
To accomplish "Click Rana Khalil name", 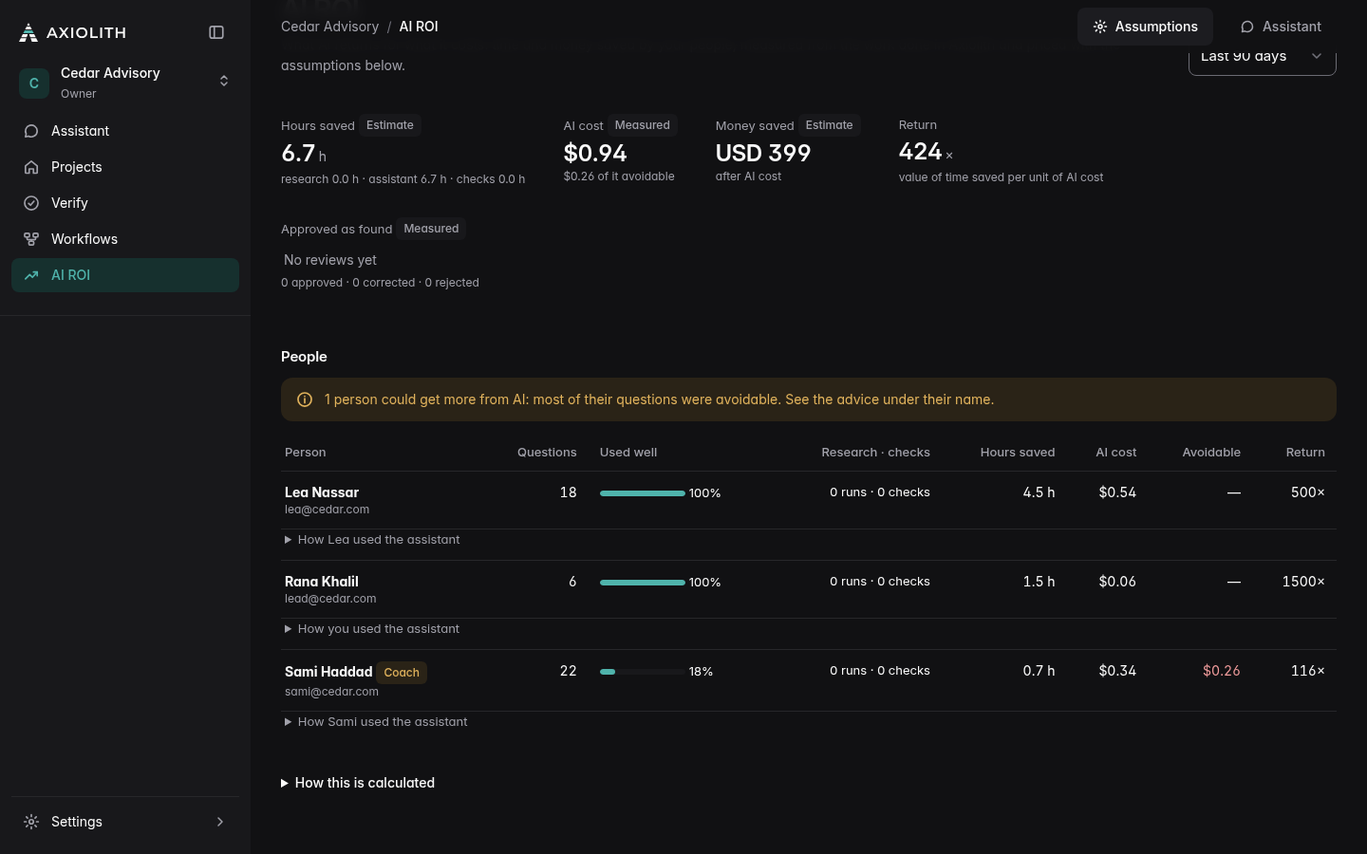I will tap(322, 582).
